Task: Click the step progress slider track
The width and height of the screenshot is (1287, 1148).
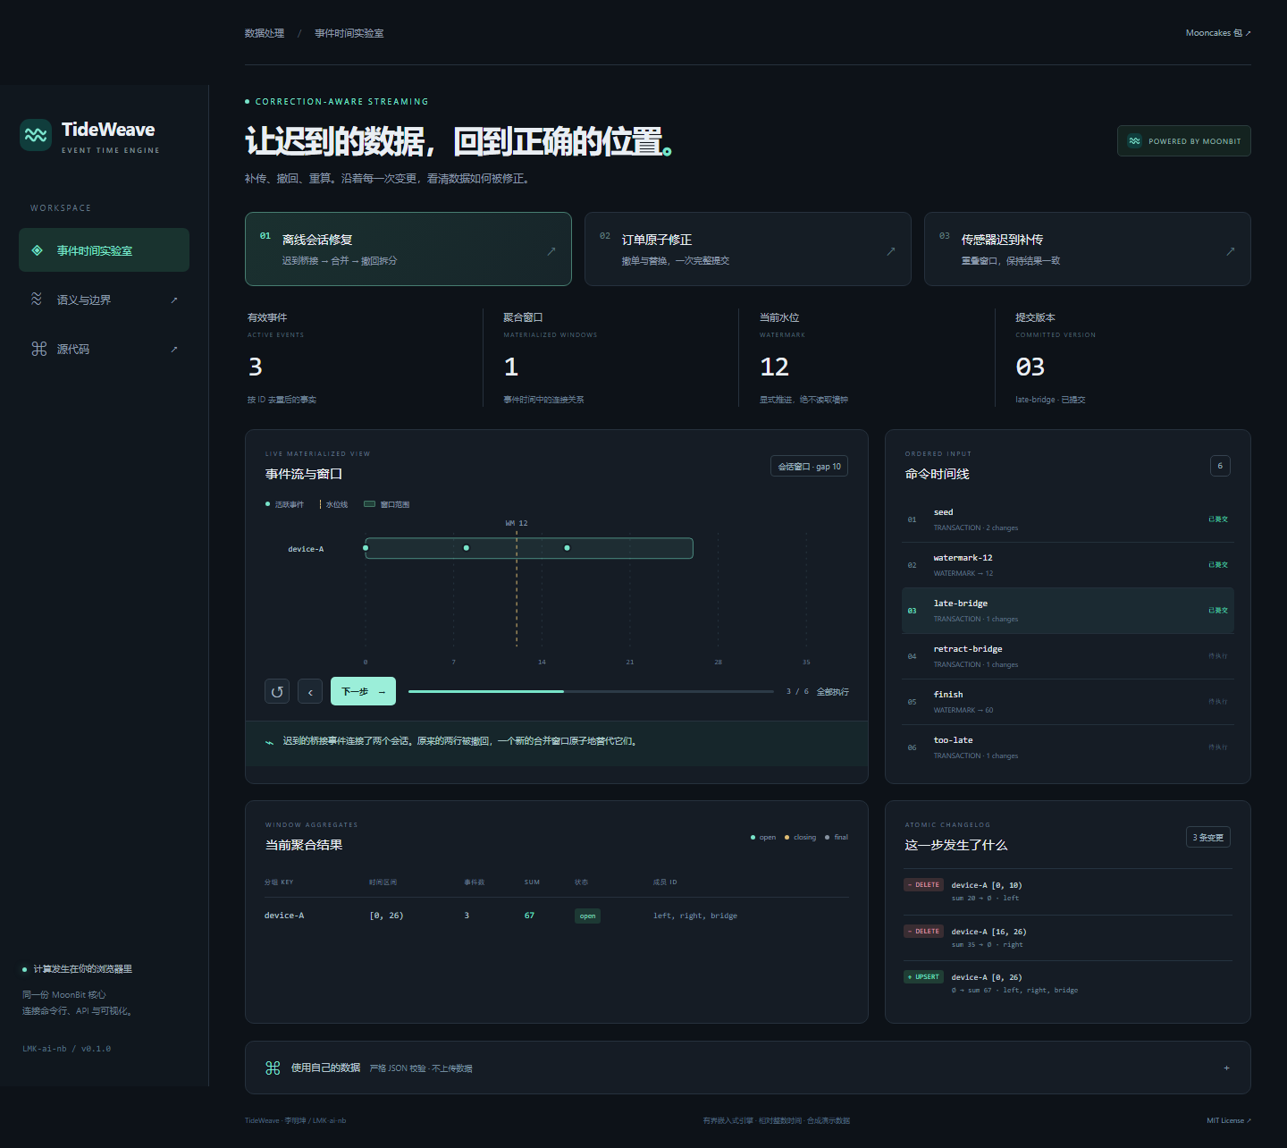Action: tap(591, 691)
